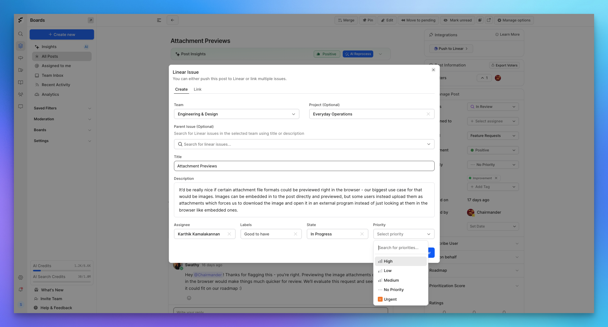This screenshot has height=327, width=608.
Task: Clear the Good to have label
Action: point(296,234)
